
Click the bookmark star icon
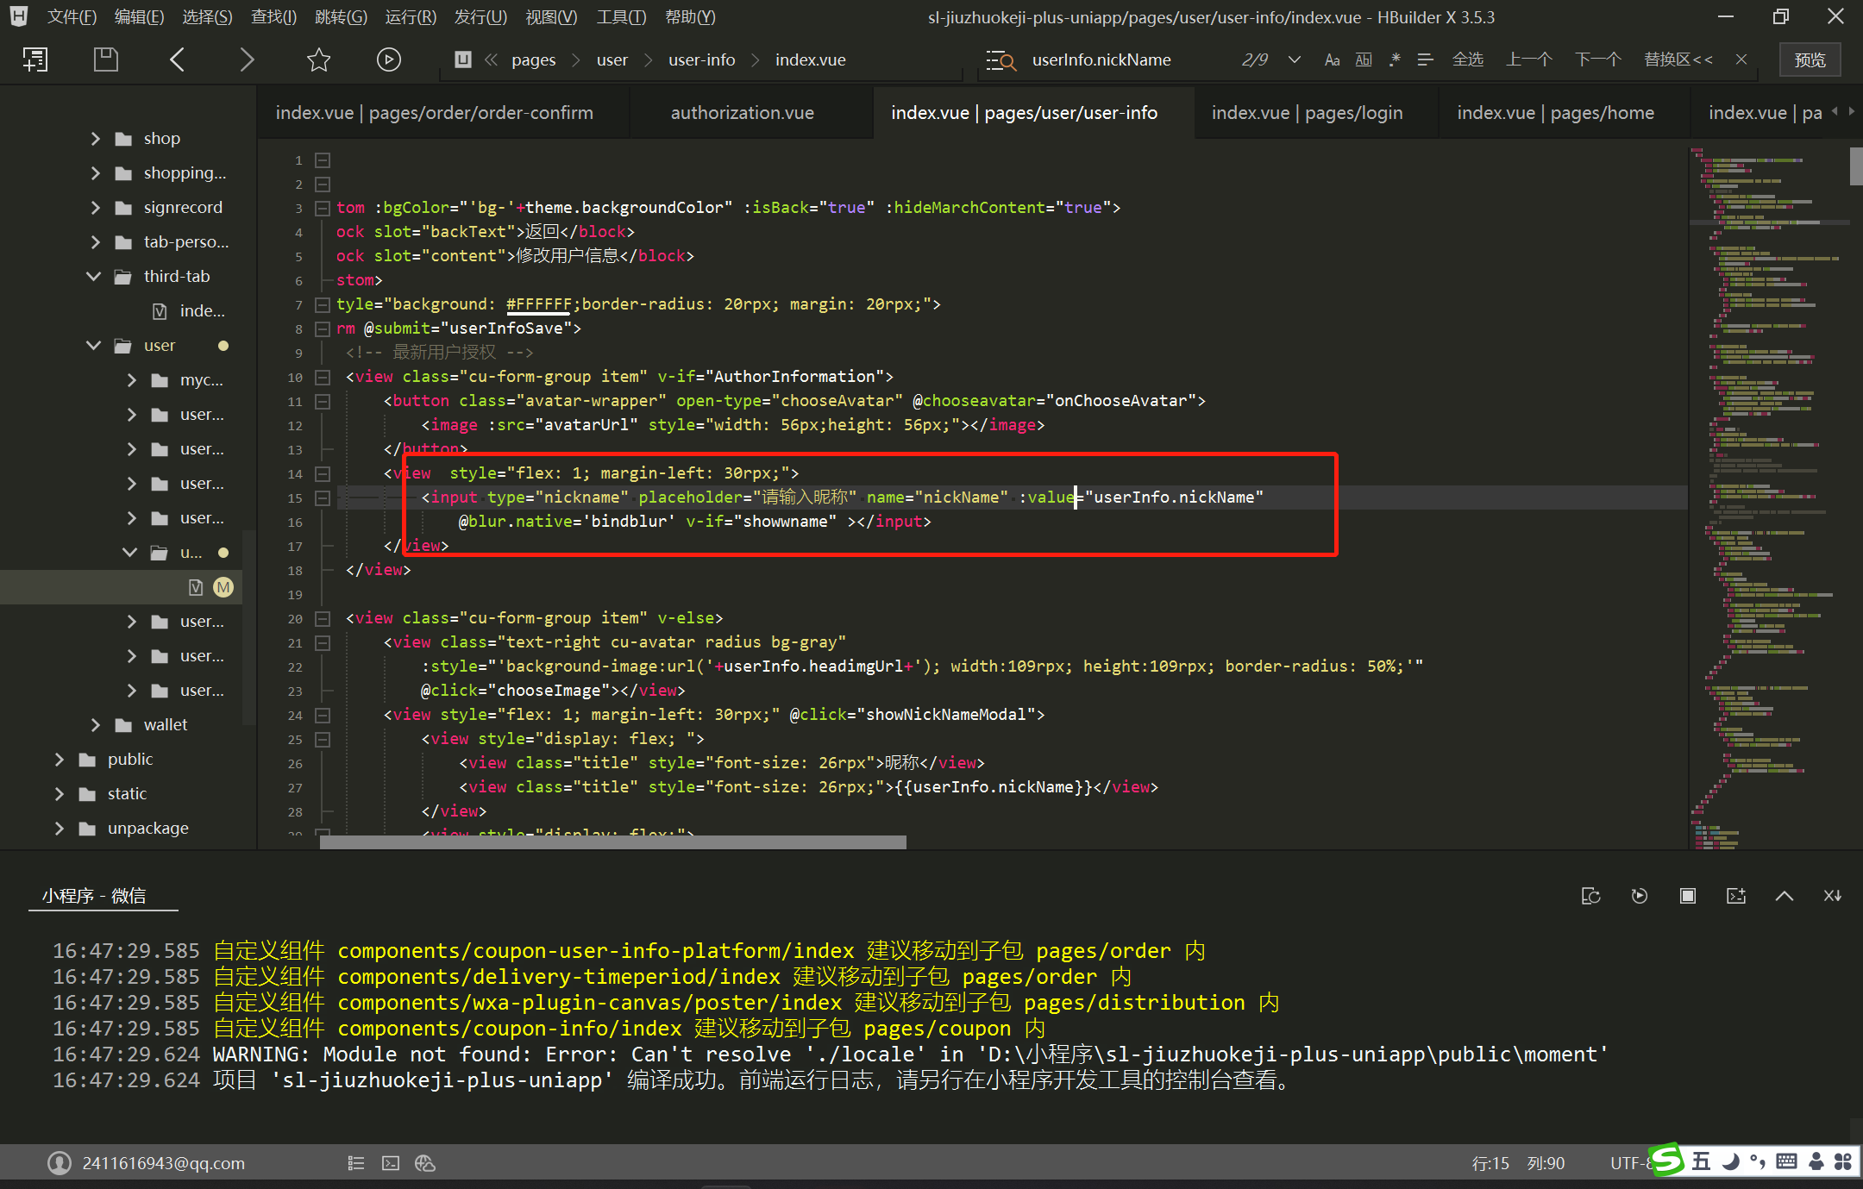pyautogui.click(x=318, y=59)
